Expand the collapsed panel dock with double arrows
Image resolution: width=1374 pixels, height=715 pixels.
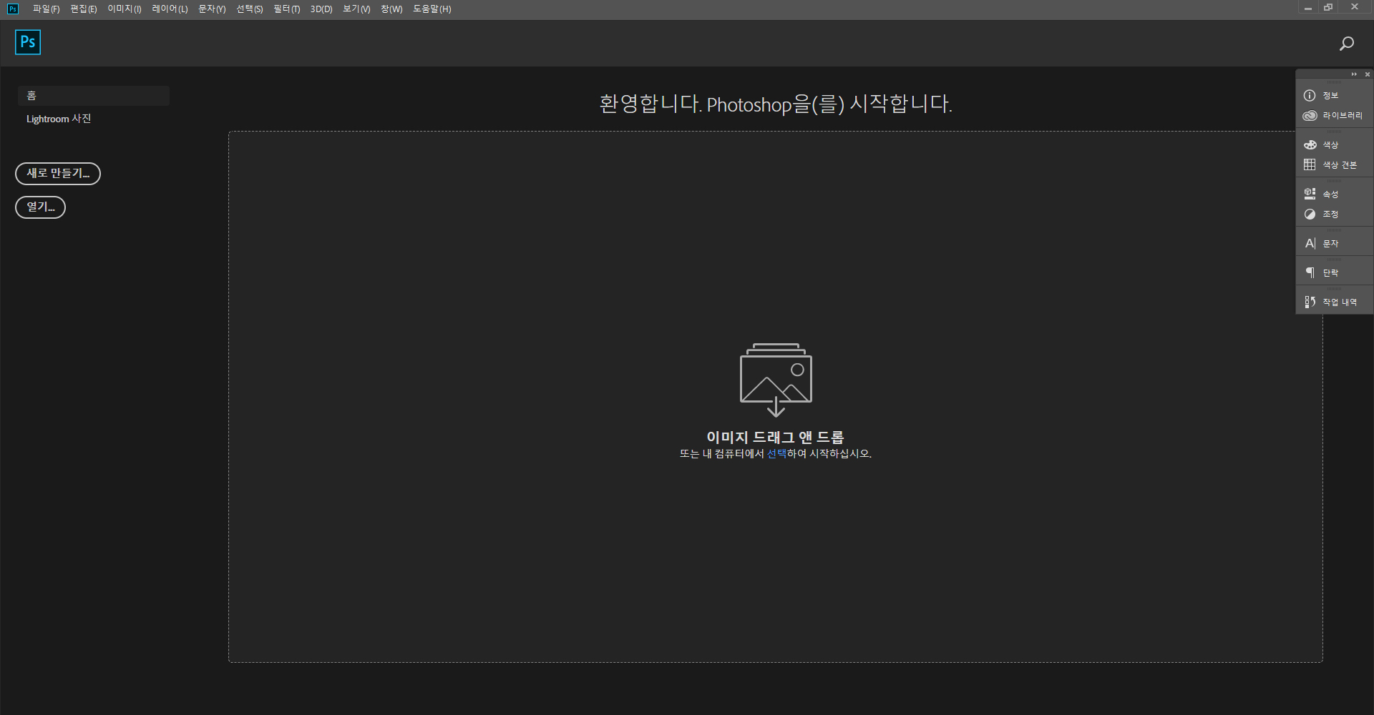(x=1354, y=74)
